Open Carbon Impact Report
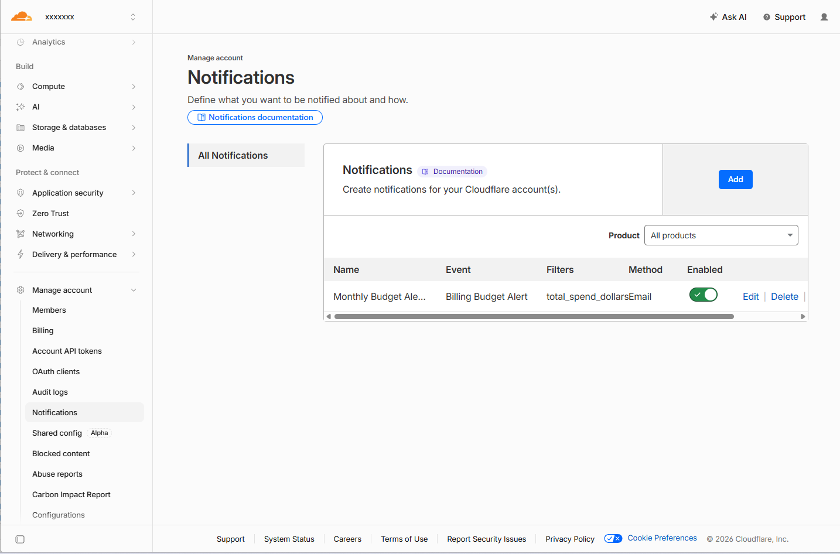The width and height of the screenshot is (840, 554). 71,495
